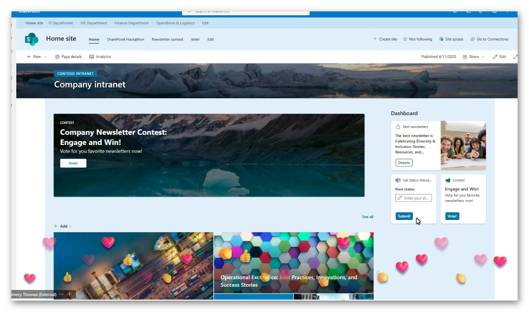Click the Page details gear icon
The width and height of the screenshot is (529, 312).
(57, 57)
